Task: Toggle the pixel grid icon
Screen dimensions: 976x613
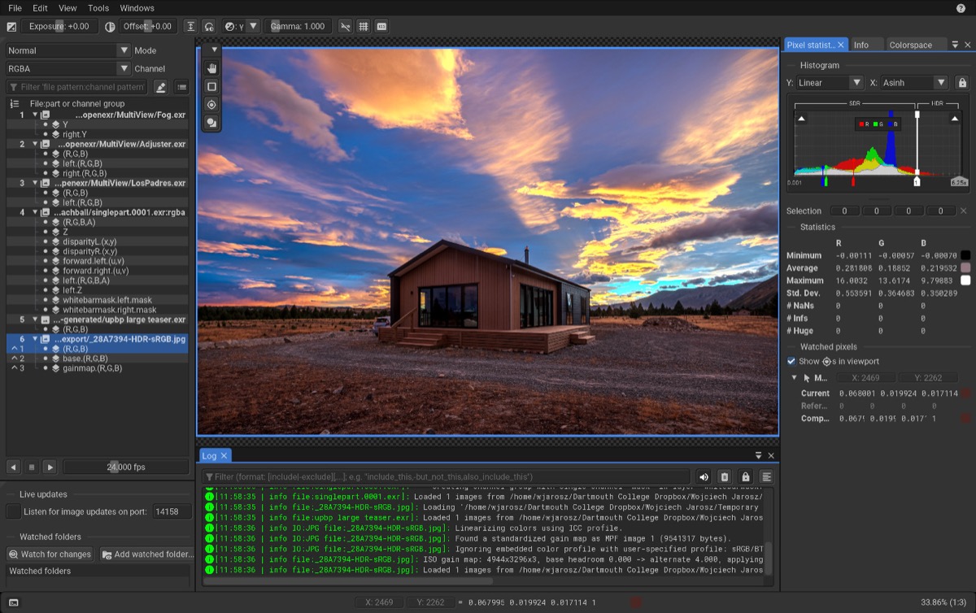Action: (364, 26)
